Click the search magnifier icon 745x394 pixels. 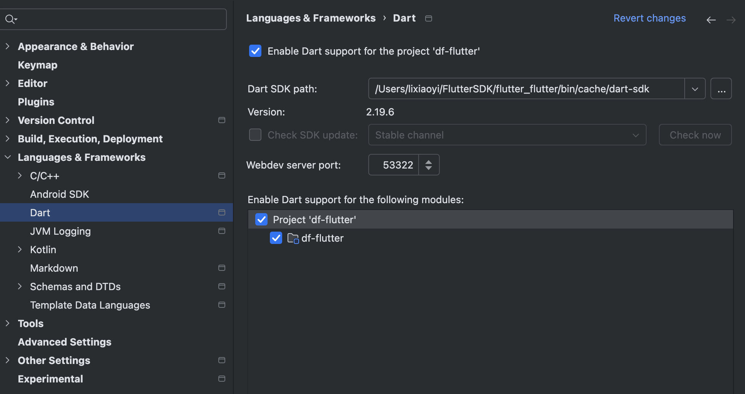click(10, 19)
